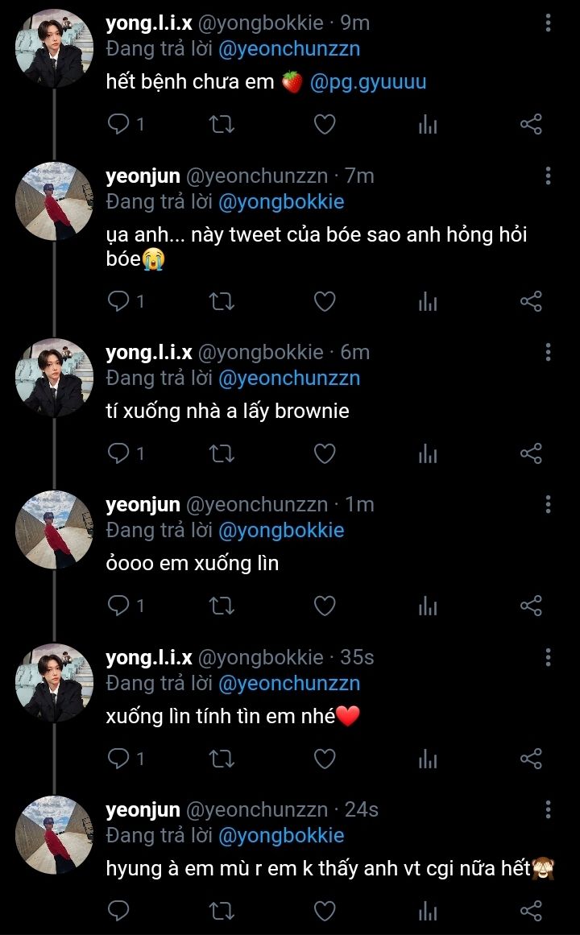Share the 'hết bệnh chưa em' tweet
The image size is (580, 935).
[531, 124]
